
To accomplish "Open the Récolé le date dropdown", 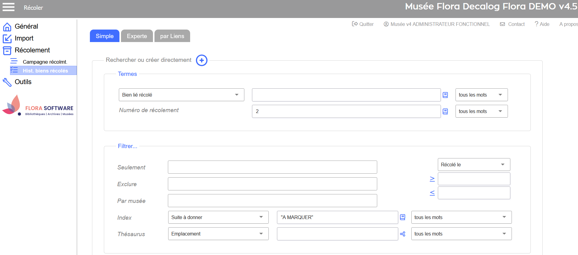I will [473, 165].
